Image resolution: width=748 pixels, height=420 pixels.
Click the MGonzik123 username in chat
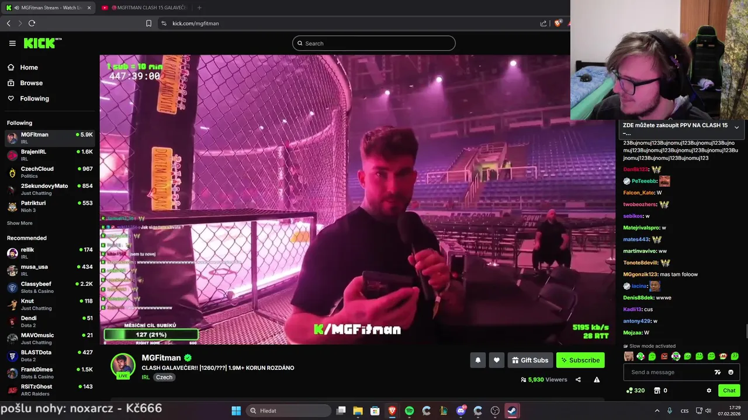coord(640,274)
